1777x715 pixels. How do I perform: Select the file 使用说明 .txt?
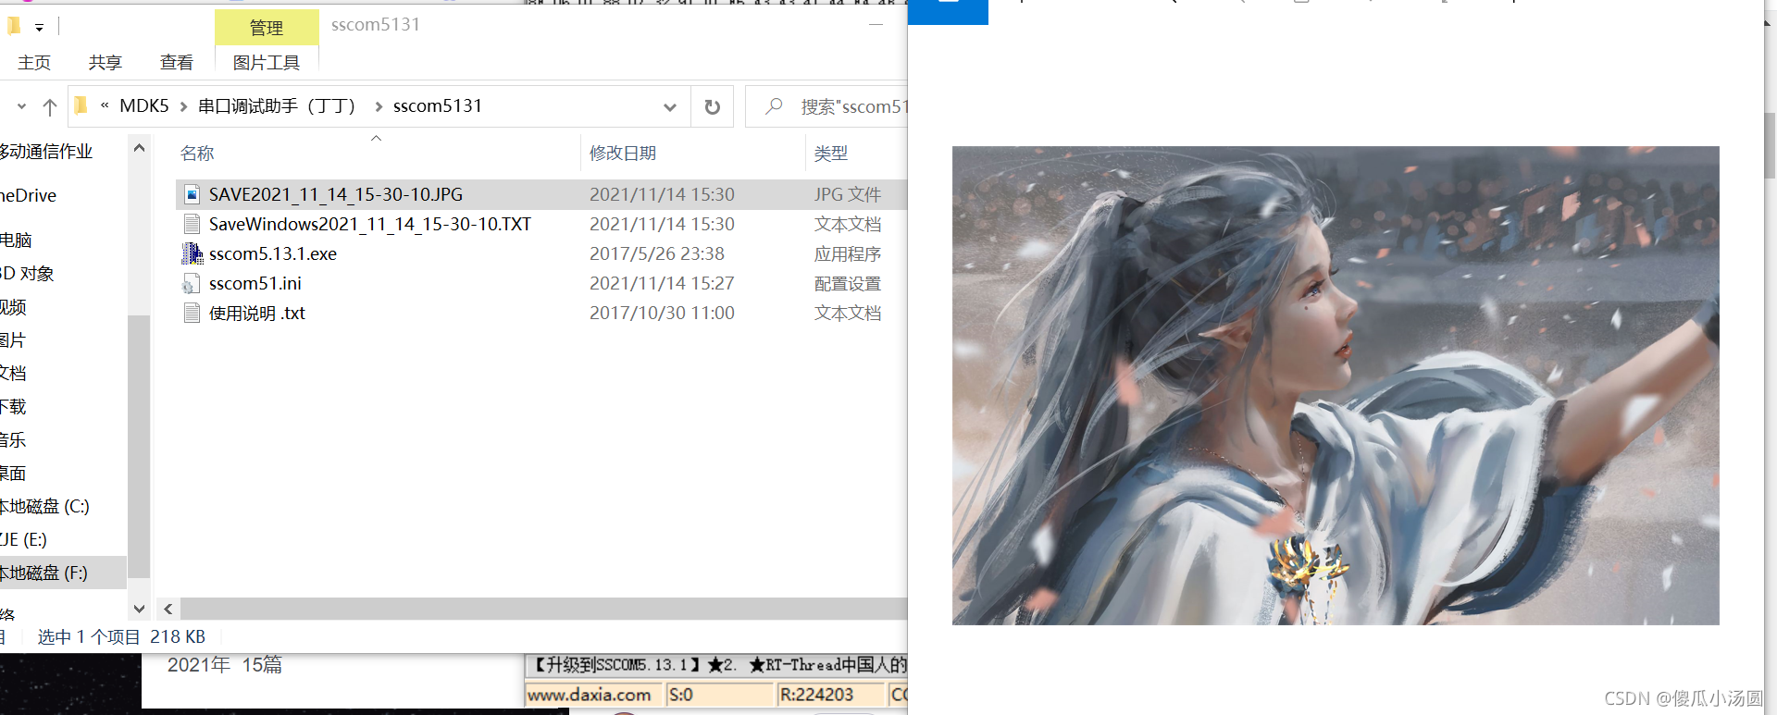[x=257, y=313]
